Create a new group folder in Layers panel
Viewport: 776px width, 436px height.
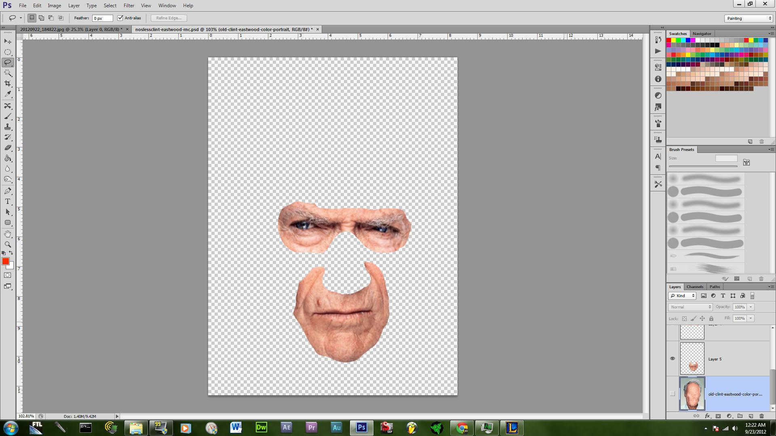click(x=740, y=416)
